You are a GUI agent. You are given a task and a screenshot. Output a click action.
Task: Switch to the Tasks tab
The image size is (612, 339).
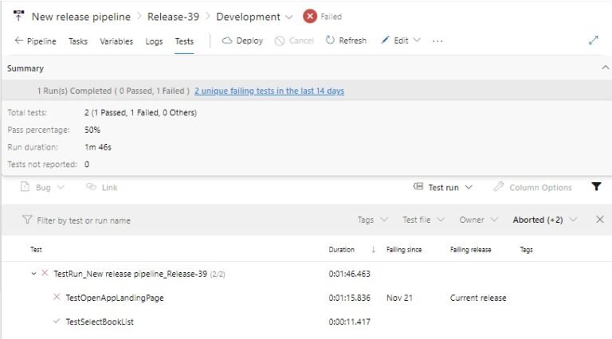tap(78, 41)
